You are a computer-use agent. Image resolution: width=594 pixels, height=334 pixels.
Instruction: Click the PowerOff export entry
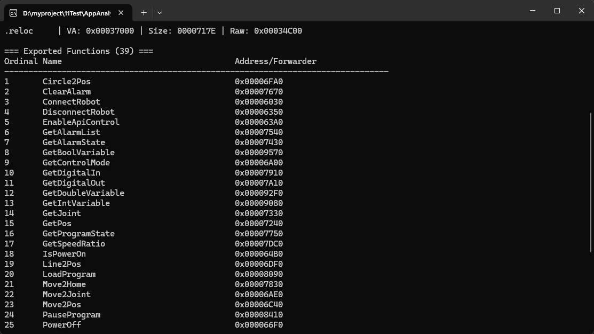point(62,325)
